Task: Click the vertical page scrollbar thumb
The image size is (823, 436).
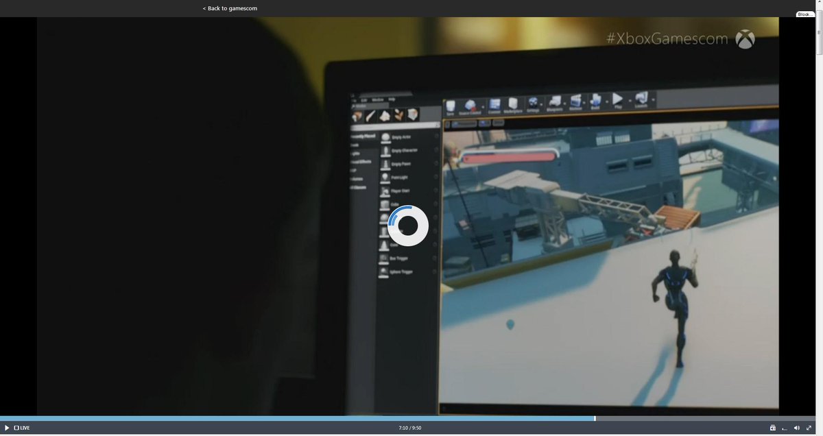Action: (x=819, y=32)
